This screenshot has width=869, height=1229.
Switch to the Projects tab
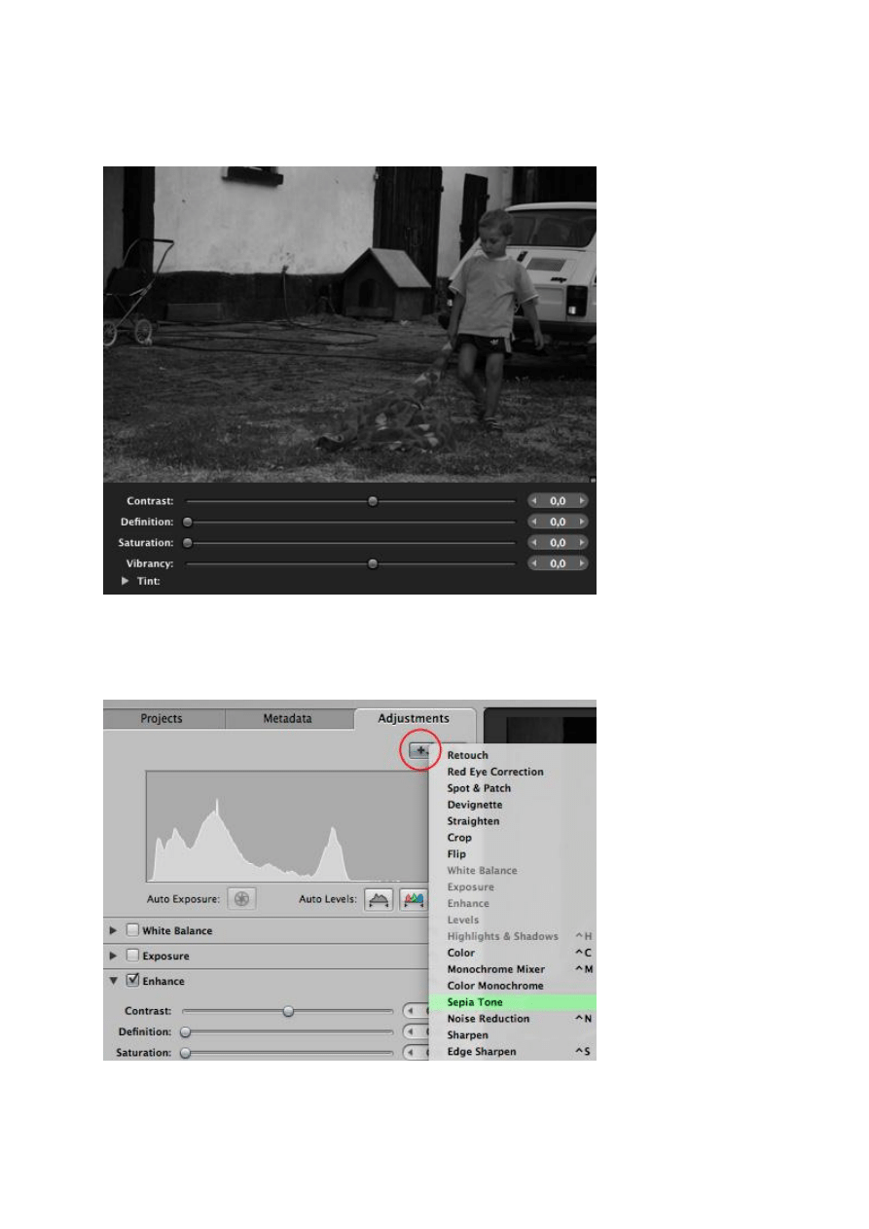click(163, 719)
